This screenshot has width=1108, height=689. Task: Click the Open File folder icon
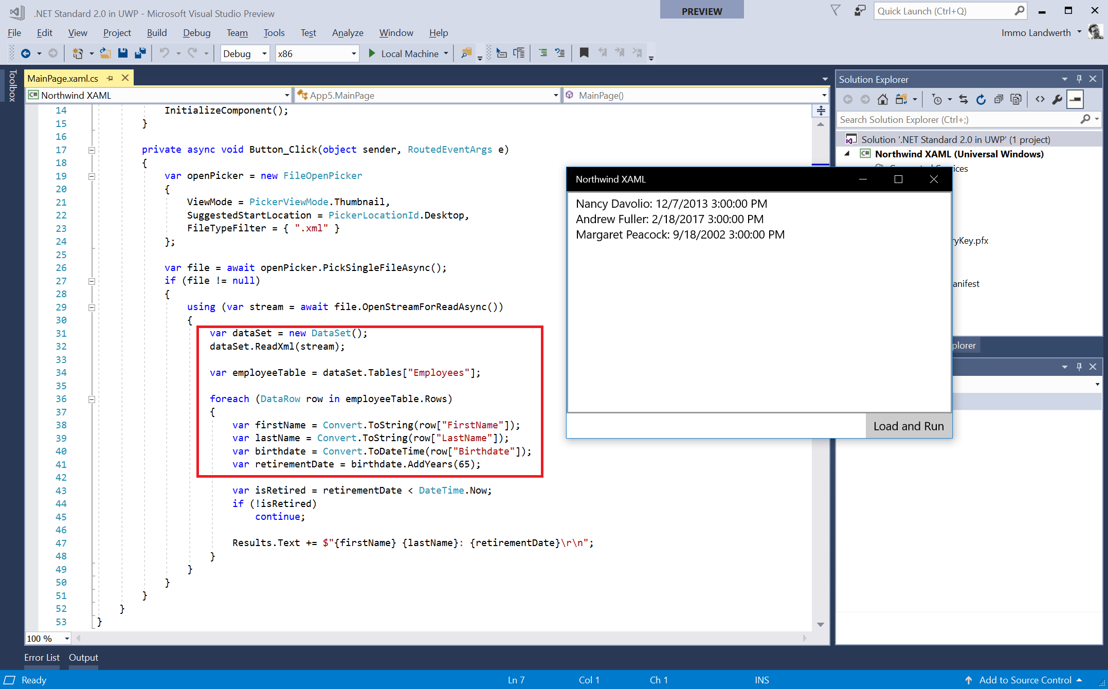[105, 53]
